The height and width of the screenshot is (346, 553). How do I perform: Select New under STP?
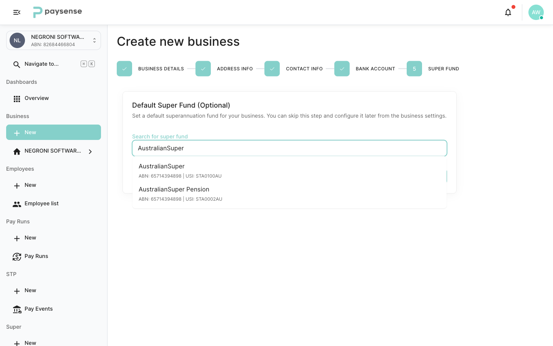[53, 290]
